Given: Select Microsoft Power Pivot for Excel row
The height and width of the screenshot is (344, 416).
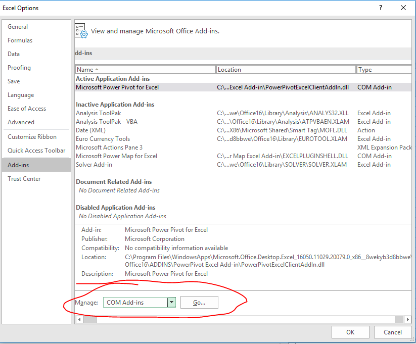Looking at the screenshot, I should tap(243, 87).
